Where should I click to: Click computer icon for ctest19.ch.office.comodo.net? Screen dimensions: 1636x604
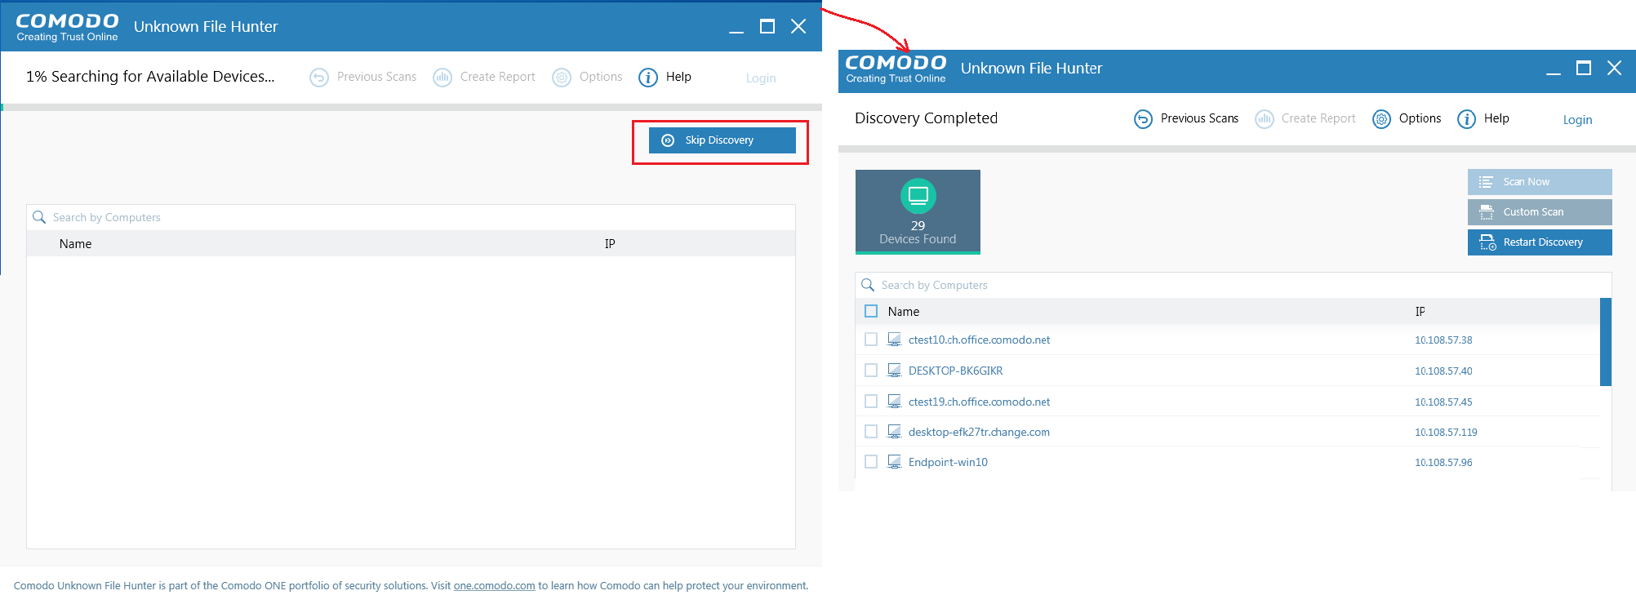point(895,402)
